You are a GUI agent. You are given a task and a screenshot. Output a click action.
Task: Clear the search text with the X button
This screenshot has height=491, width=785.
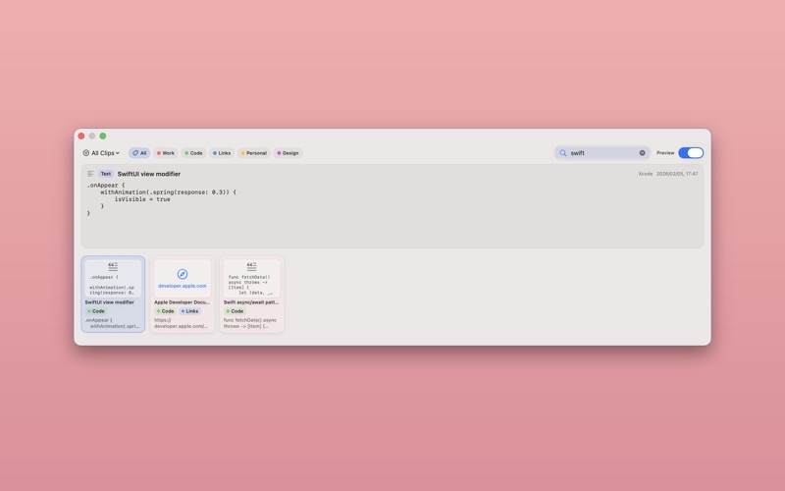pos(643,153)
